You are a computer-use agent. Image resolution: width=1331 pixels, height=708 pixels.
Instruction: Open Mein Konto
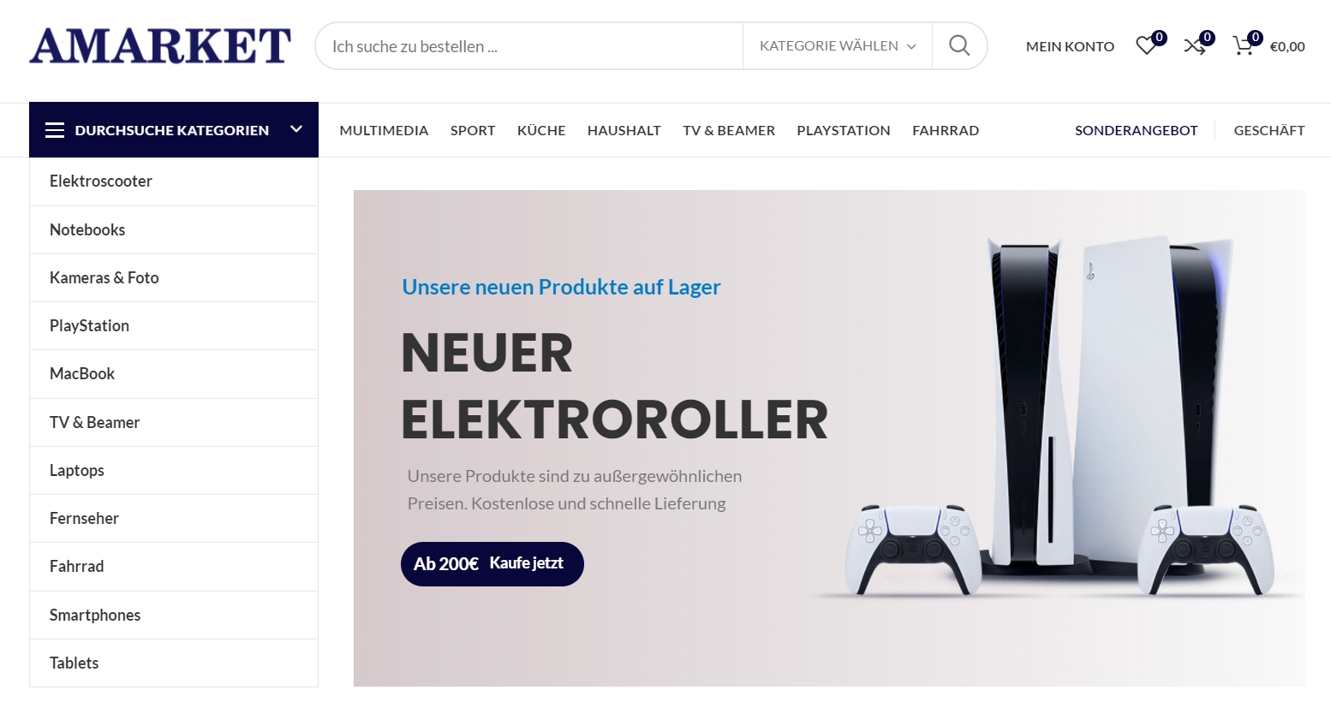1070,46
